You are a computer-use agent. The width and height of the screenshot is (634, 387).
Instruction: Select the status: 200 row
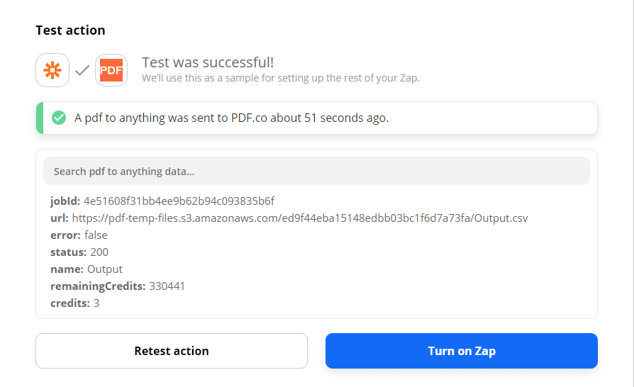(79, 252)
